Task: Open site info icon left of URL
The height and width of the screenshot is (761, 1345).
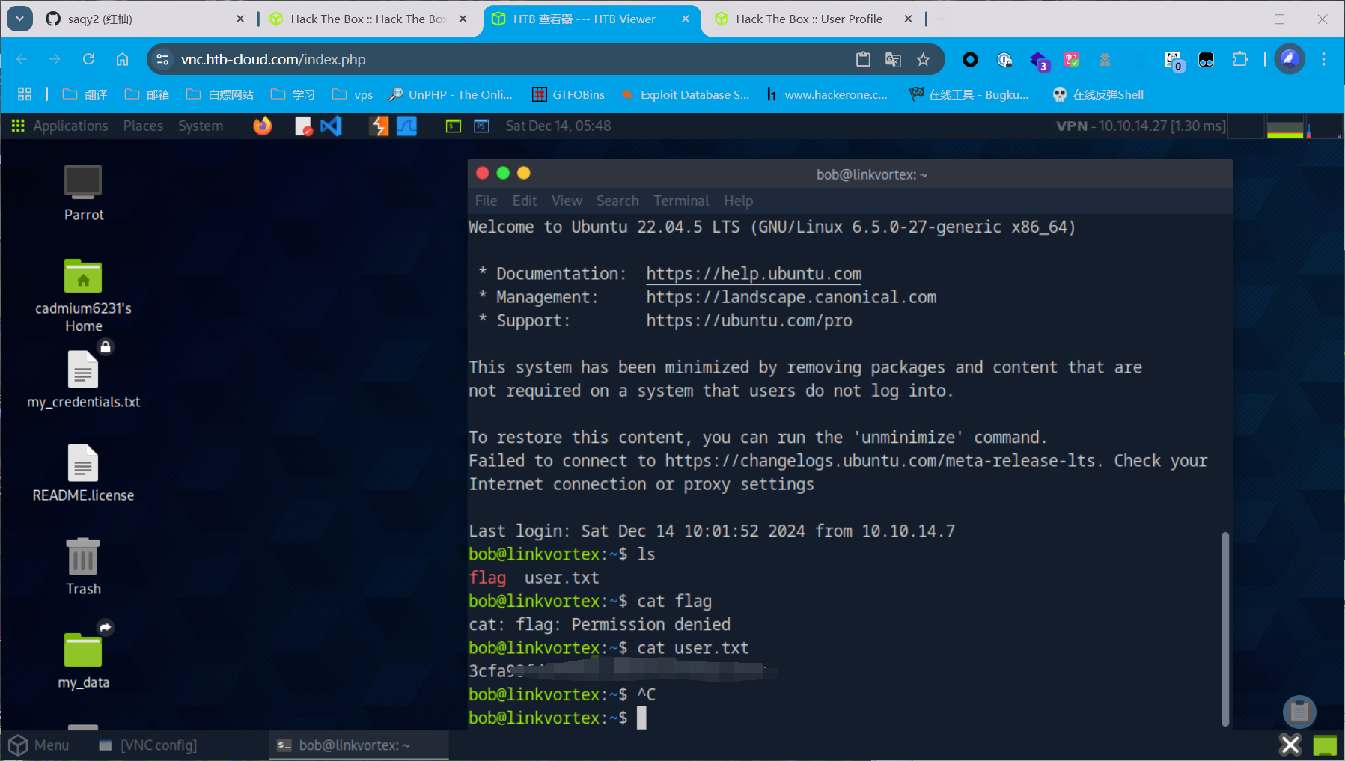Action: tap(162, 59)
